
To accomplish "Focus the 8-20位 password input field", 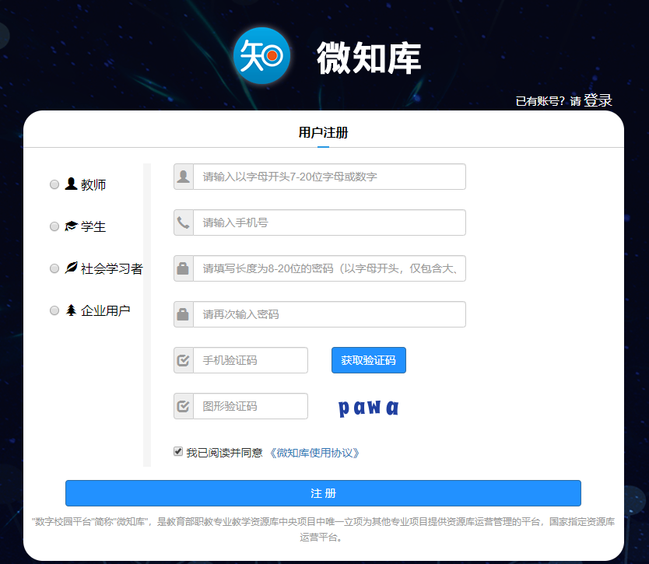I will pyautogui.click(x=329, y=268).
